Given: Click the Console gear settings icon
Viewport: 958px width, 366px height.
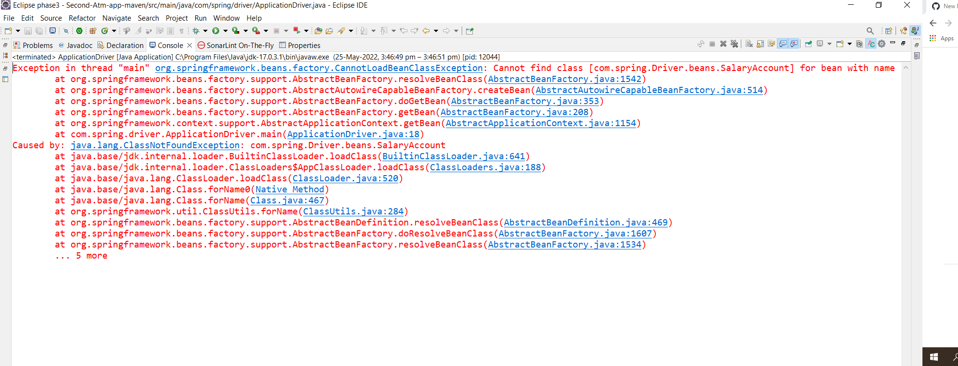Looking at the screenshot, I should 882,44.
